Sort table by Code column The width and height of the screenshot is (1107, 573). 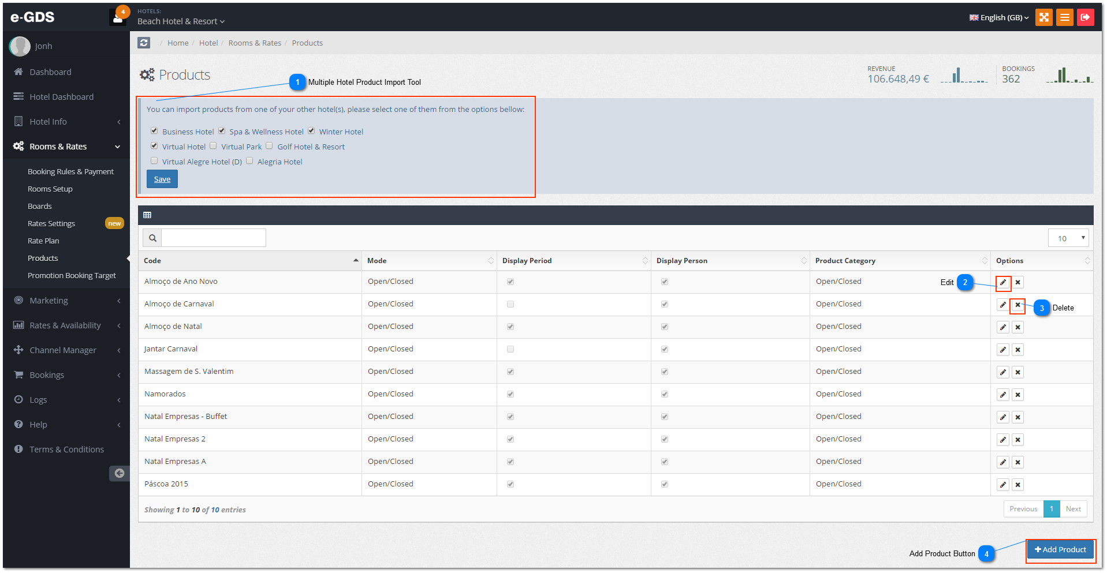click(250, 261)
